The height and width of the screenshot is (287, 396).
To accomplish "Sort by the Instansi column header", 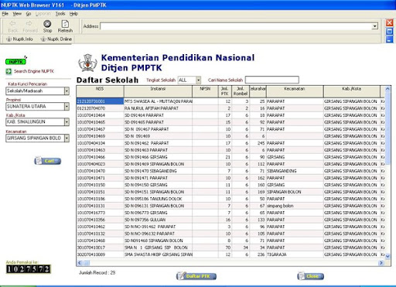I will (x=158, y=91).
